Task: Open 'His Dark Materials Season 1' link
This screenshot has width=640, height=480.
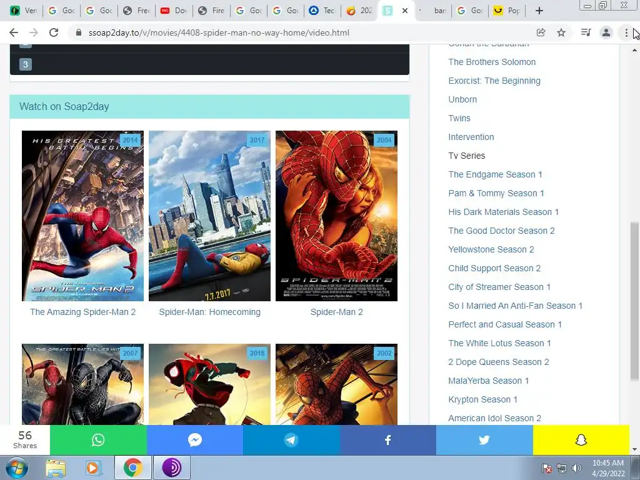Action: click(x=503, y=212)
